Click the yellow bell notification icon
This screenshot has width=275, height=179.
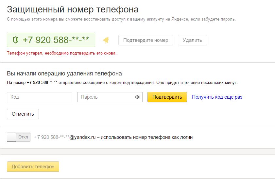coord(106,40)
